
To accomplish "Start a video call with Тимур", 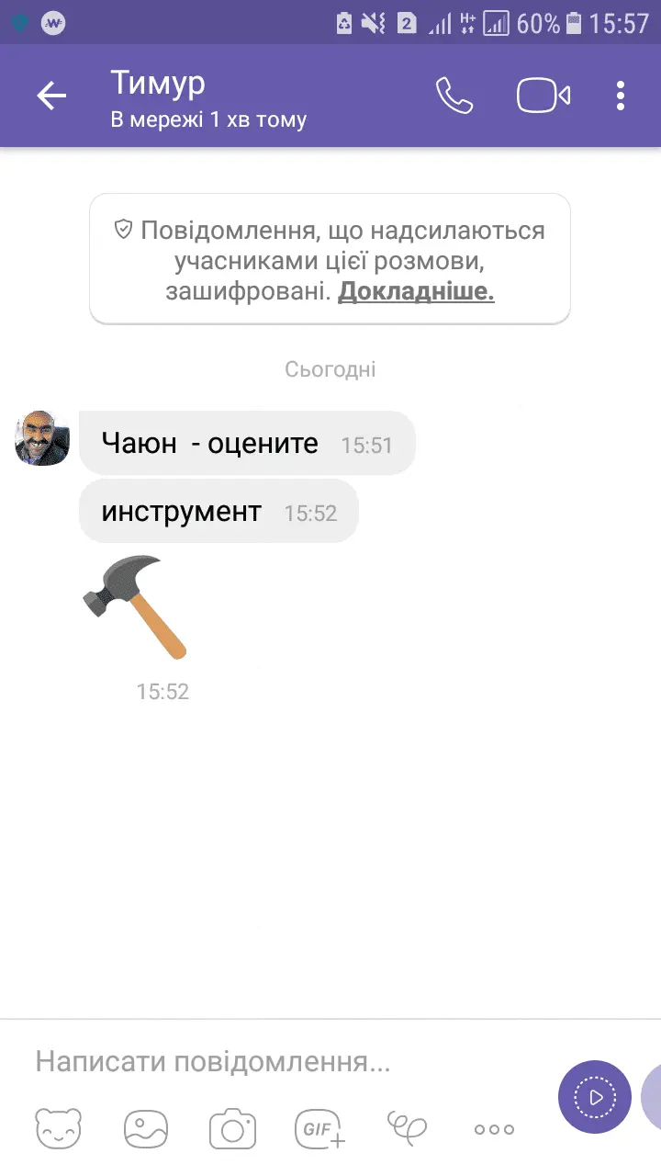I will (543, 96).
